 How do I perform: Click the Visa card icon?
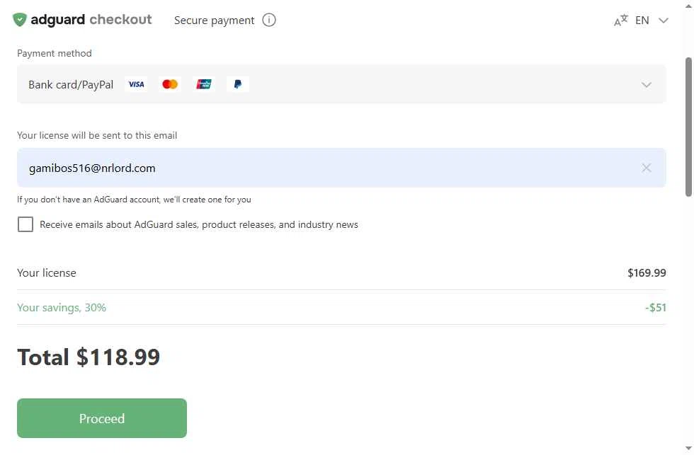pos(136,84)
